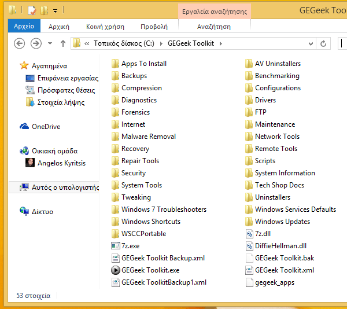Select the WSCCPortable folder icon
This screenshot has height=309, width=347.
tap(115, 234)
